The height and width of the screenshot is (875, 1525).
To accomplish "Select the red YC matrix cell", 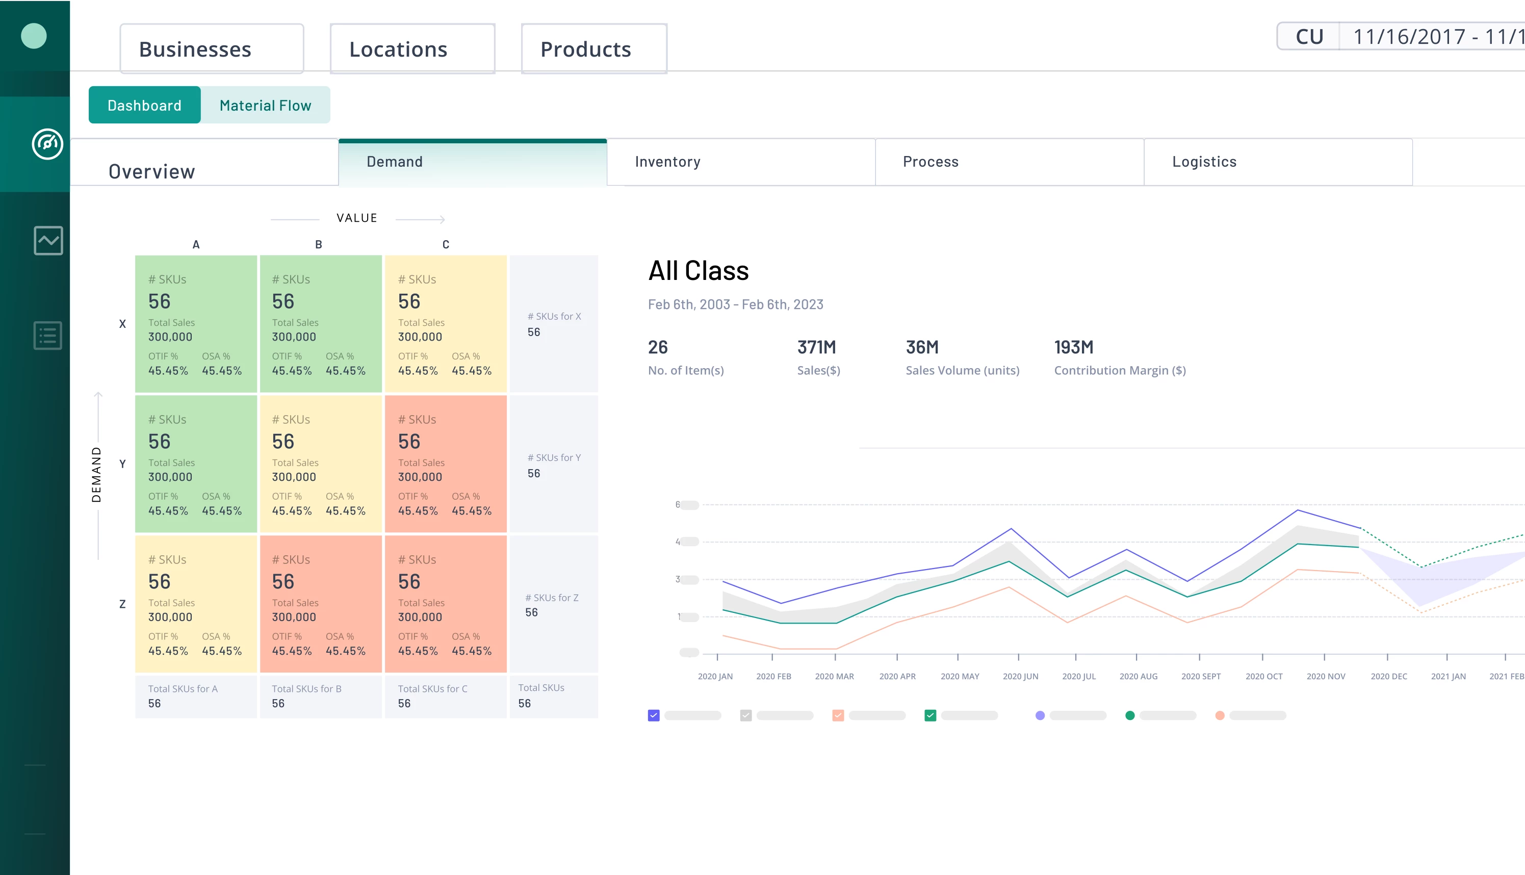I will coord(445,464).
